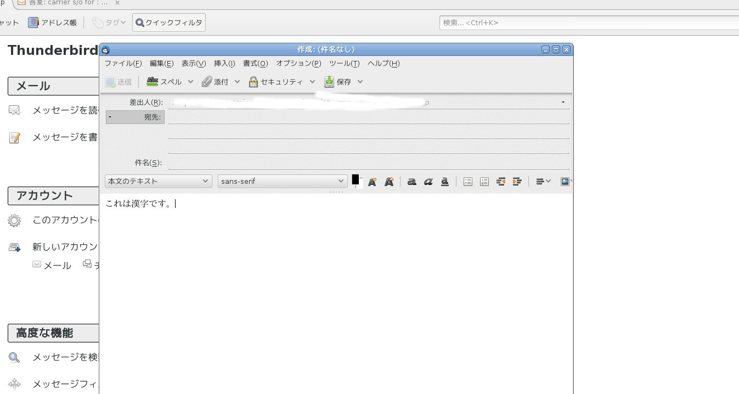Open the 本文のテキスト paragraph style dropdown
This screenshot has width=739, height=394.
pos(158,181)
